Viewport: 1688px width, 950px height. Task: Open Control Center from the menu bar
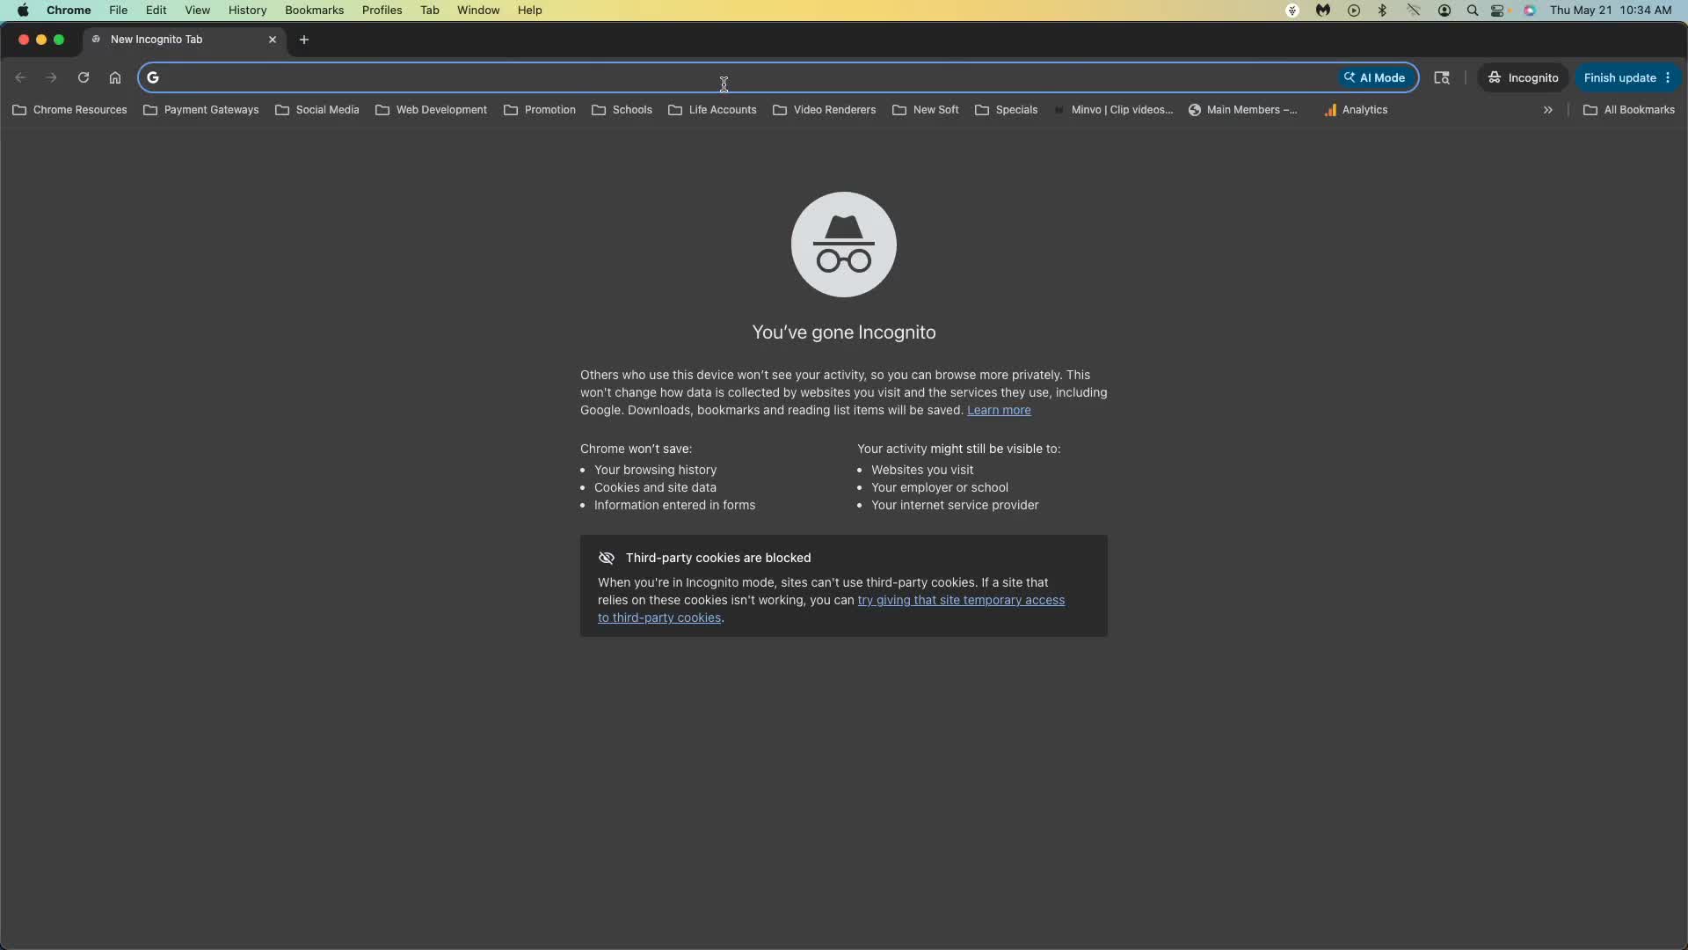[1498, 11]
